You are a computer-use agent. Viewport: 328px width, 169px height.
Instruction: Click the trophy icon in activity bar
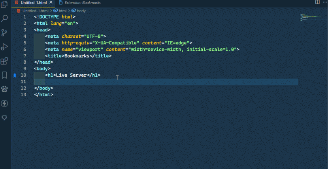pos(5,118)
